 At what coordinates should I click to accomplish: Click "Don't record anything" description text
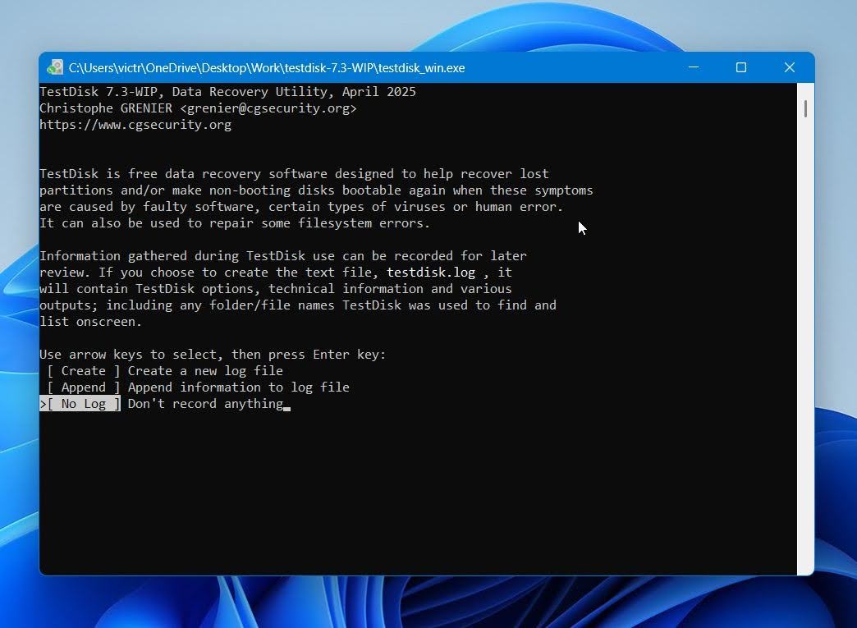pos(205,404)
